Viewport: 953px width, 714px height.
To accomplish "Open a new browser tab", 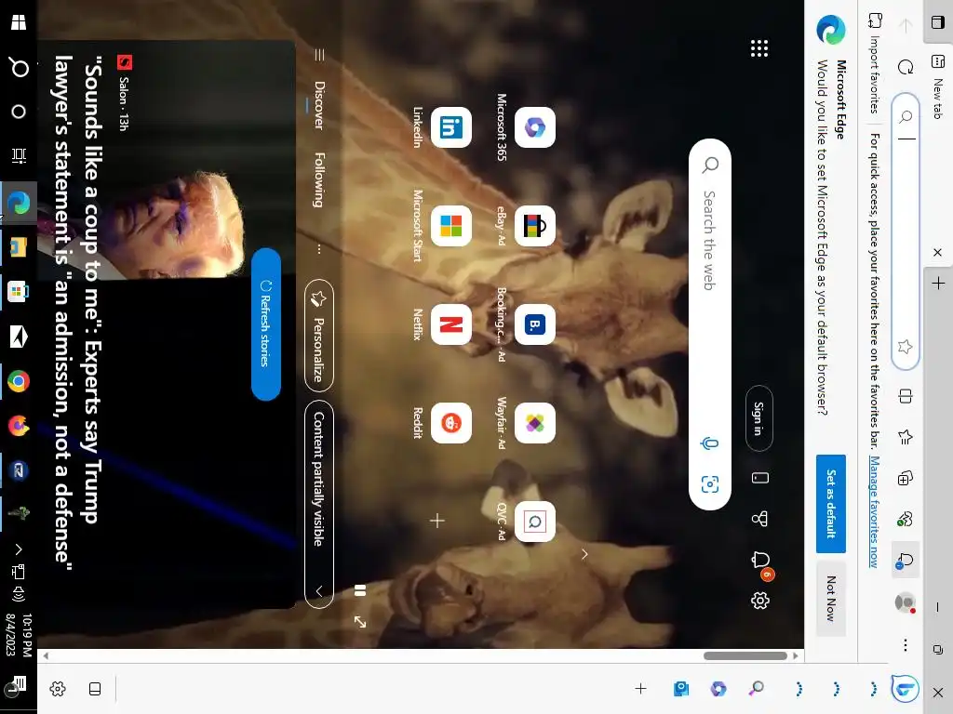I will (x=938, y=284).
